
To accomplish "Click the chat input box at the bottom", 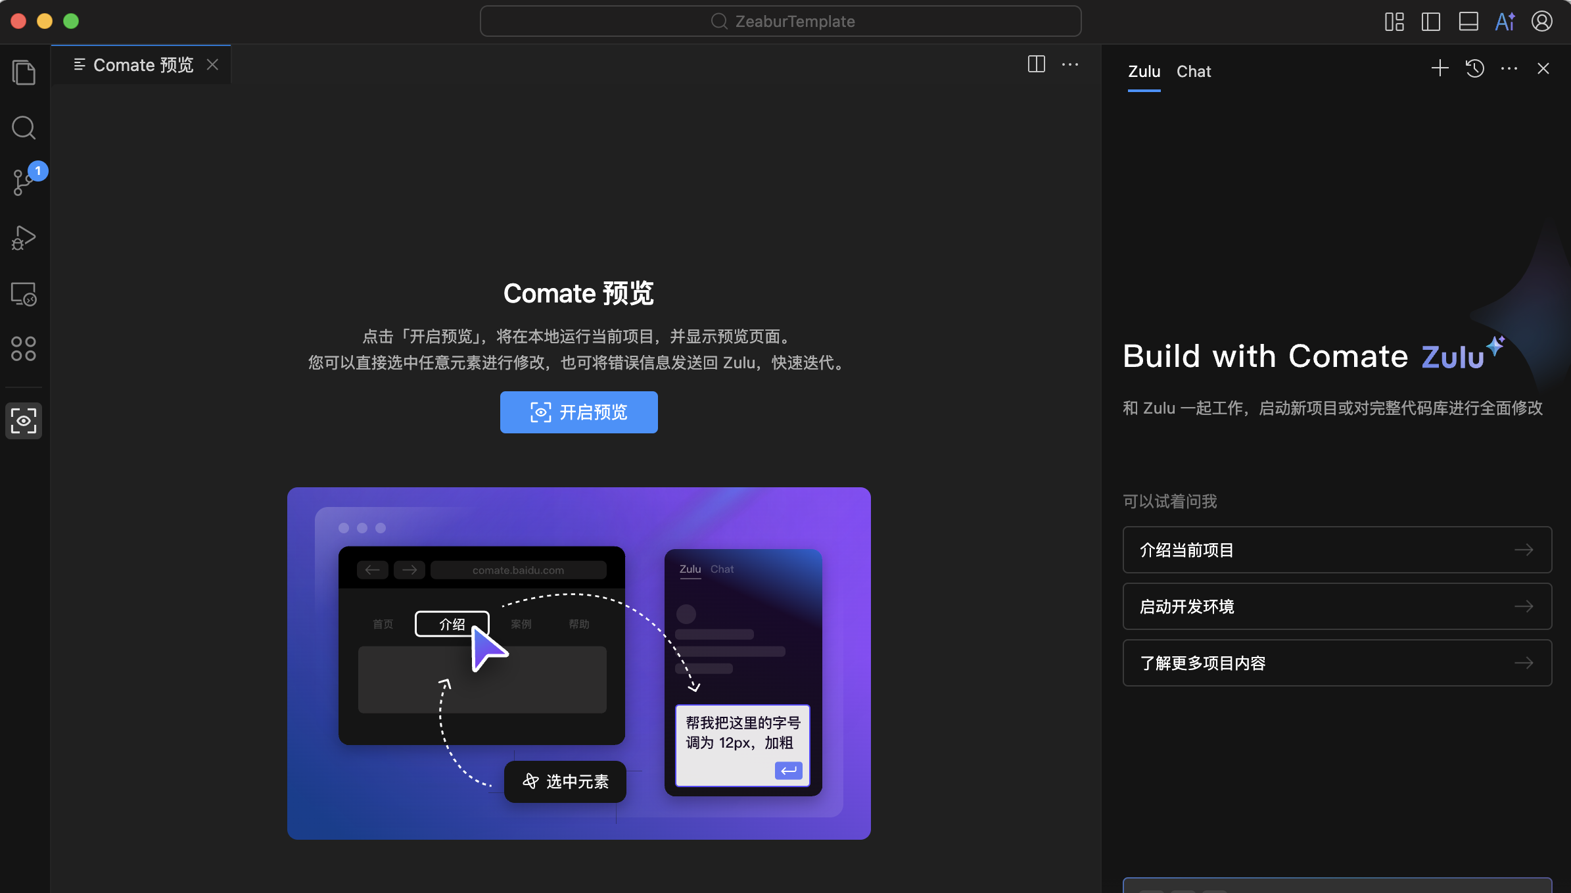I will pyautogui.click(x=1337, y=885).
